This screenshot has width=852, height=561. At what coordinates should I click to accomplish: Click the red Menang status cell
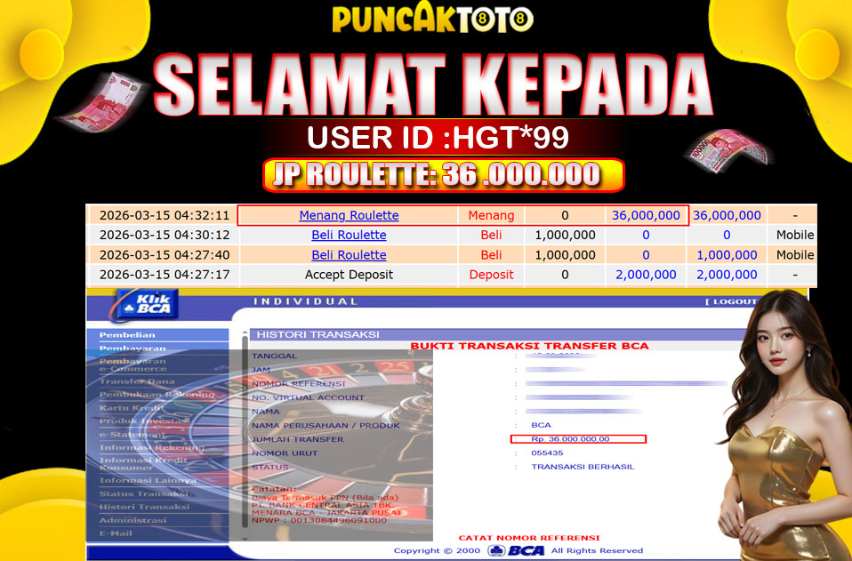click(491, 215)
